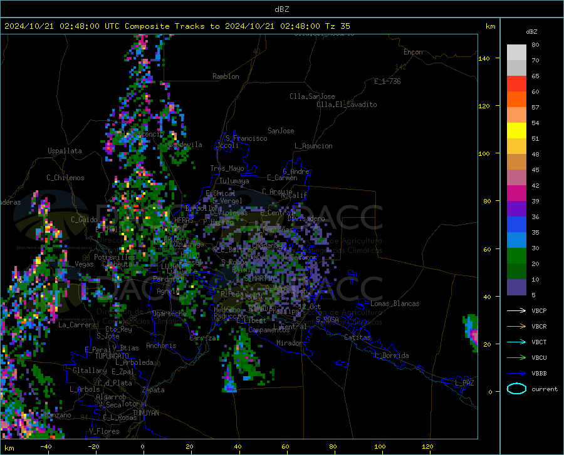Click the 100 km mark on vertical axis
The image size is (564, 455).
(x=484, y=153)
